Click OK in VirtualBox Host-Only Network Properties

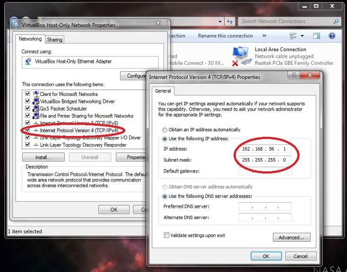tap(114, 209)
